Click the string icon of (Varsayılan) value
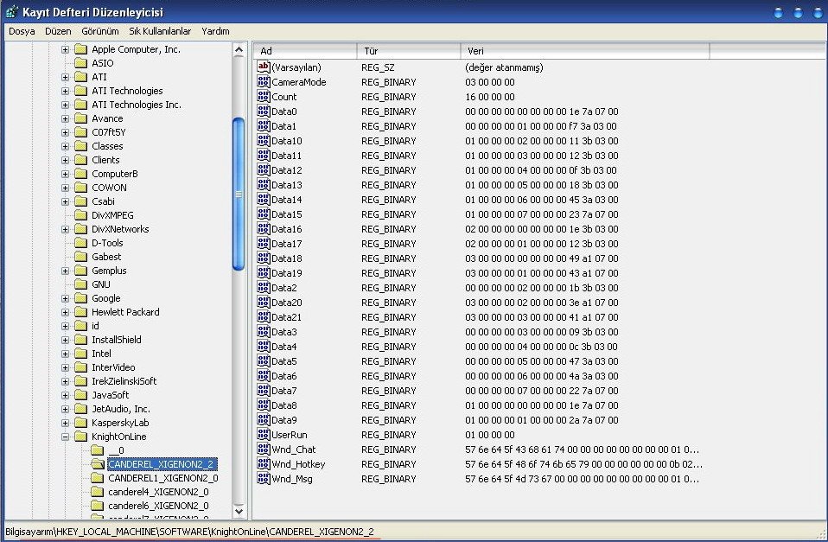This screenshot has width=828, height=542. (263, 67)
